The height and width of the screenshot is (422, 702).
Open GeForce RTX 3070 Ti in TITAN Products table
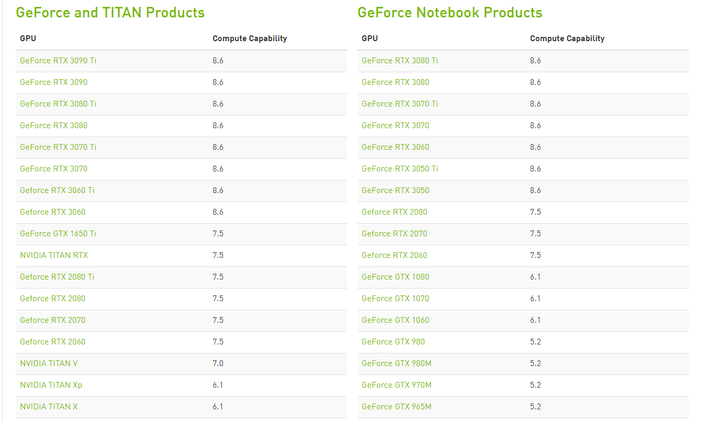tap(58, 147)
